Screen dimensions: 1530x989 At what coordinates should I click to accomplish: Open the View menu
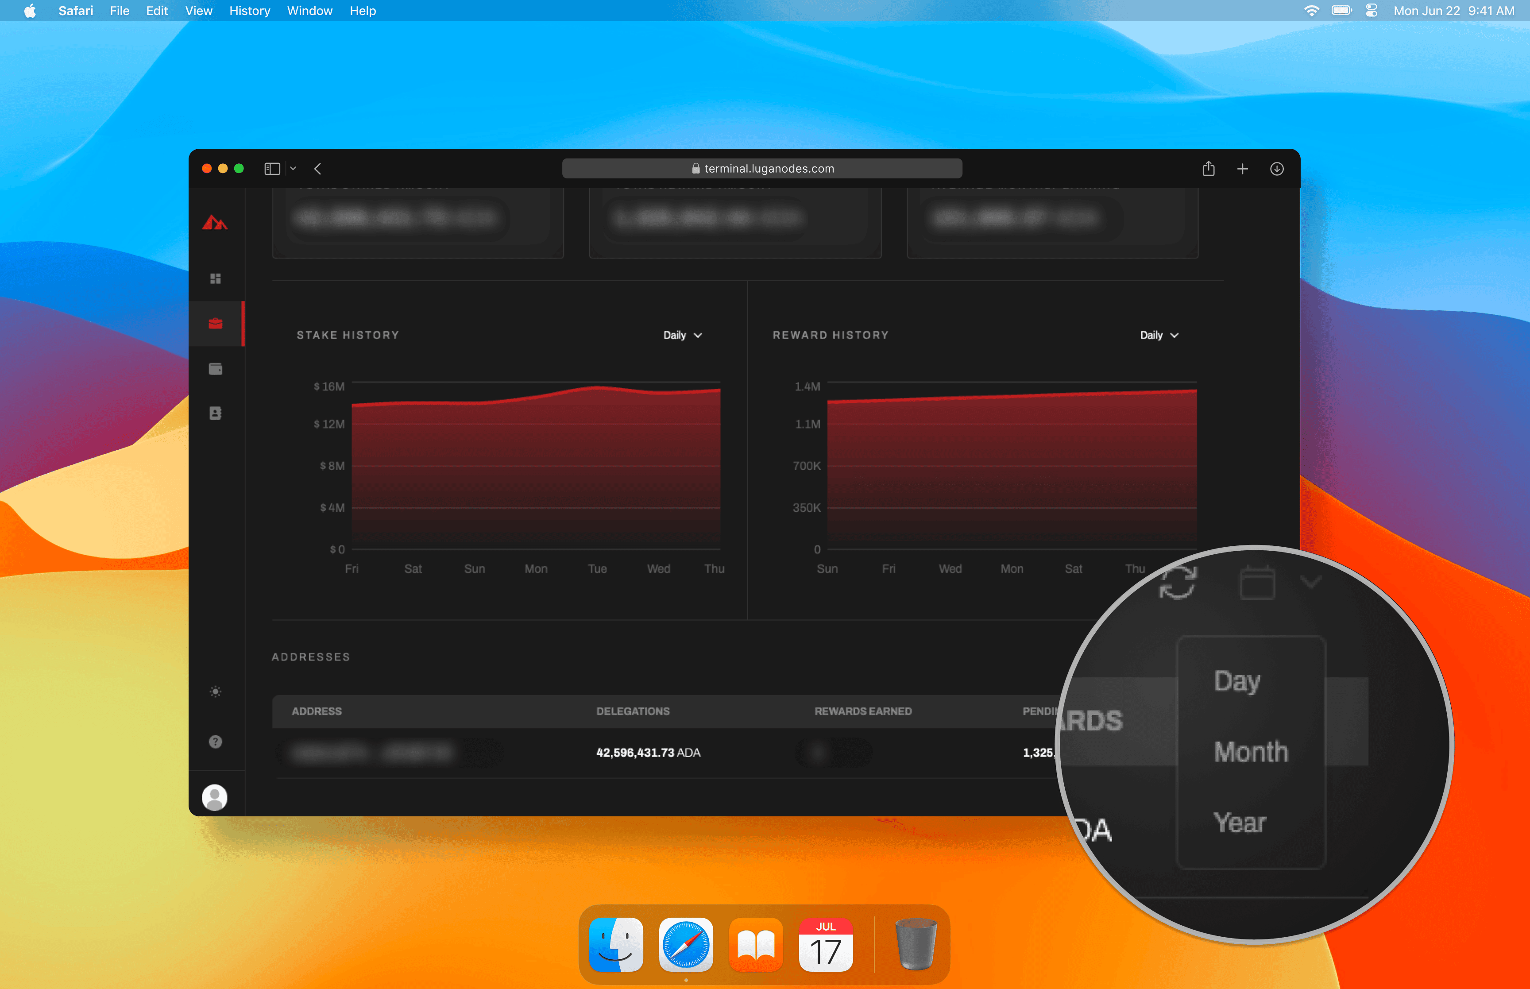click(x=198, y=11)
